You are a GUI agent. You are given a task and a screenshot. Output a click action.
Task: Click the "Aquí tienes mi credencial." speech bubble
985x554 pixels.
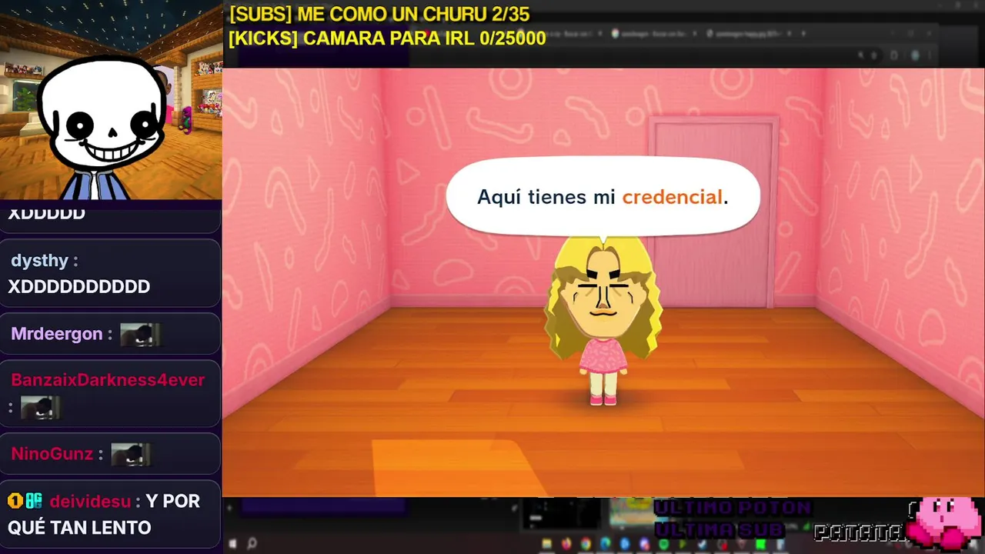pos(603,197)
